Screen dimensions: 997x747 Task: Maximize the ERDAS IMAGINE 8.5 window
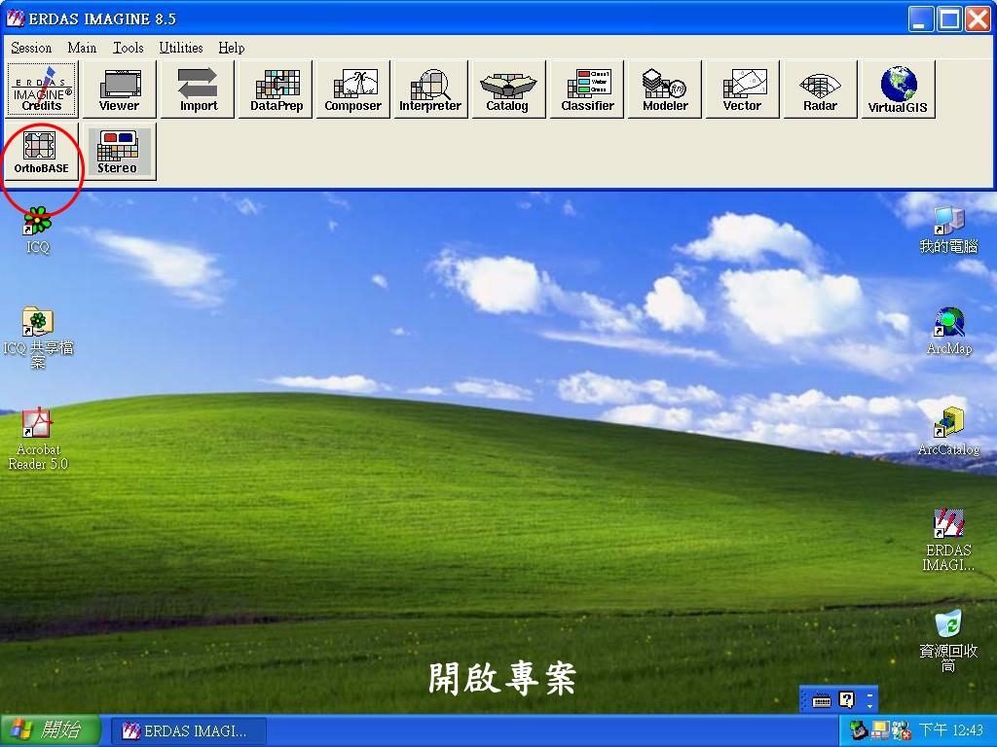click(949, 19)
